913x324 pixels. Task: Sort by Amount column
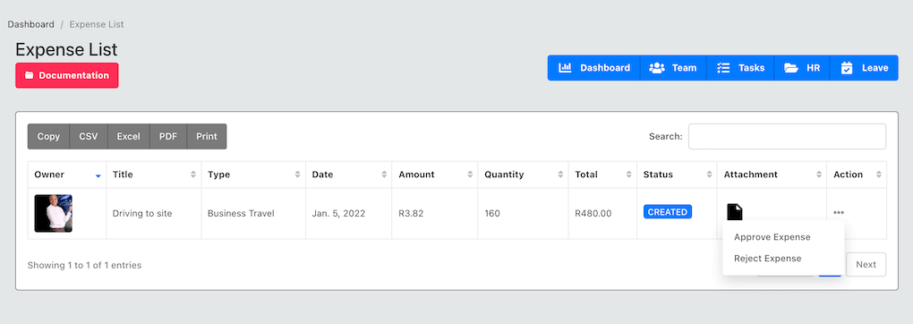click(x=435, y=175)
